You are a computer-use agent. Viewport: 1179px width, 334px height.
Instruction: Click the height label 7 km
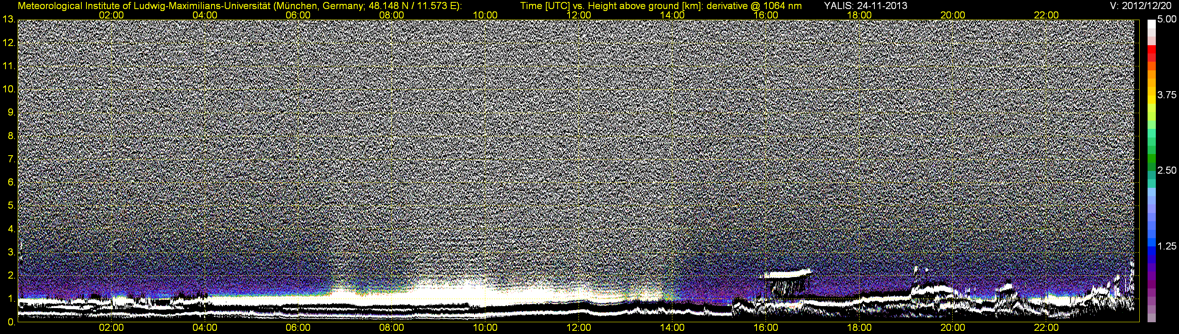click(x=11, y=159)
